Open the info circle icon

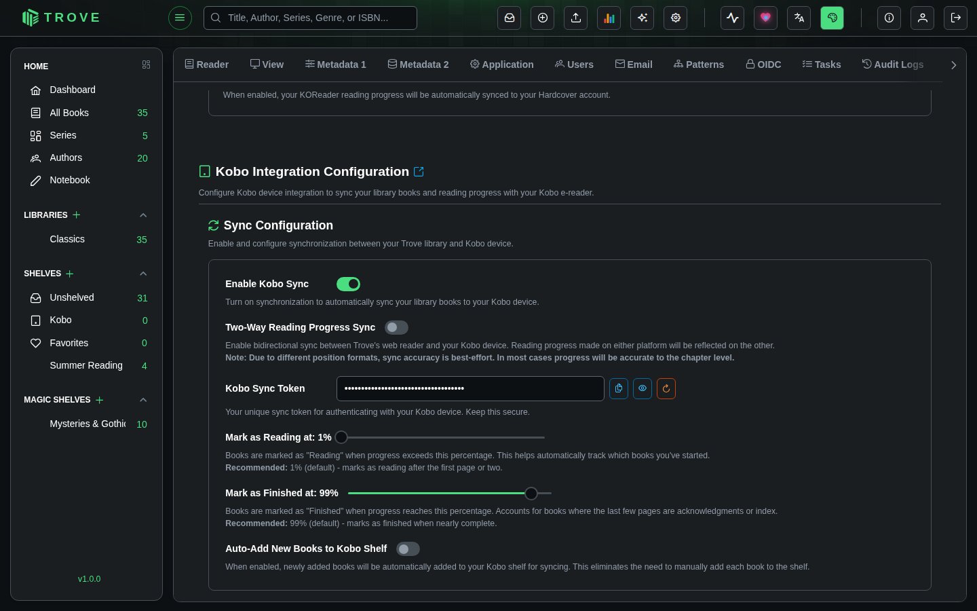pos(889,18)
